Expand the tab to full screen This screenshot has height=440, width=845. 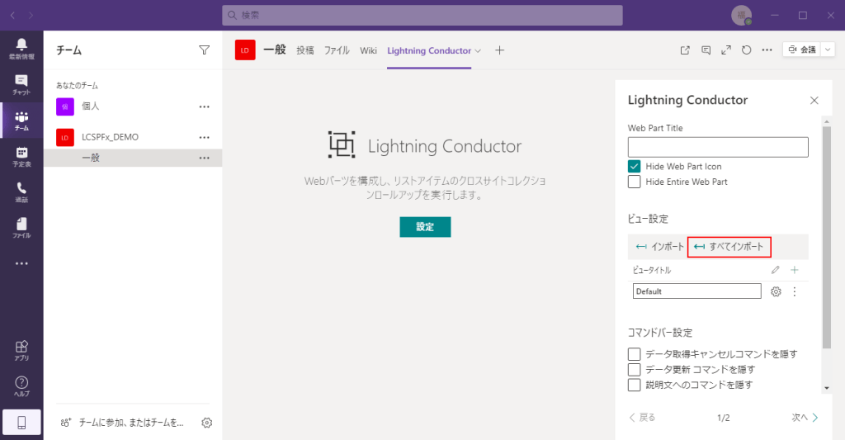click(726, 50)
